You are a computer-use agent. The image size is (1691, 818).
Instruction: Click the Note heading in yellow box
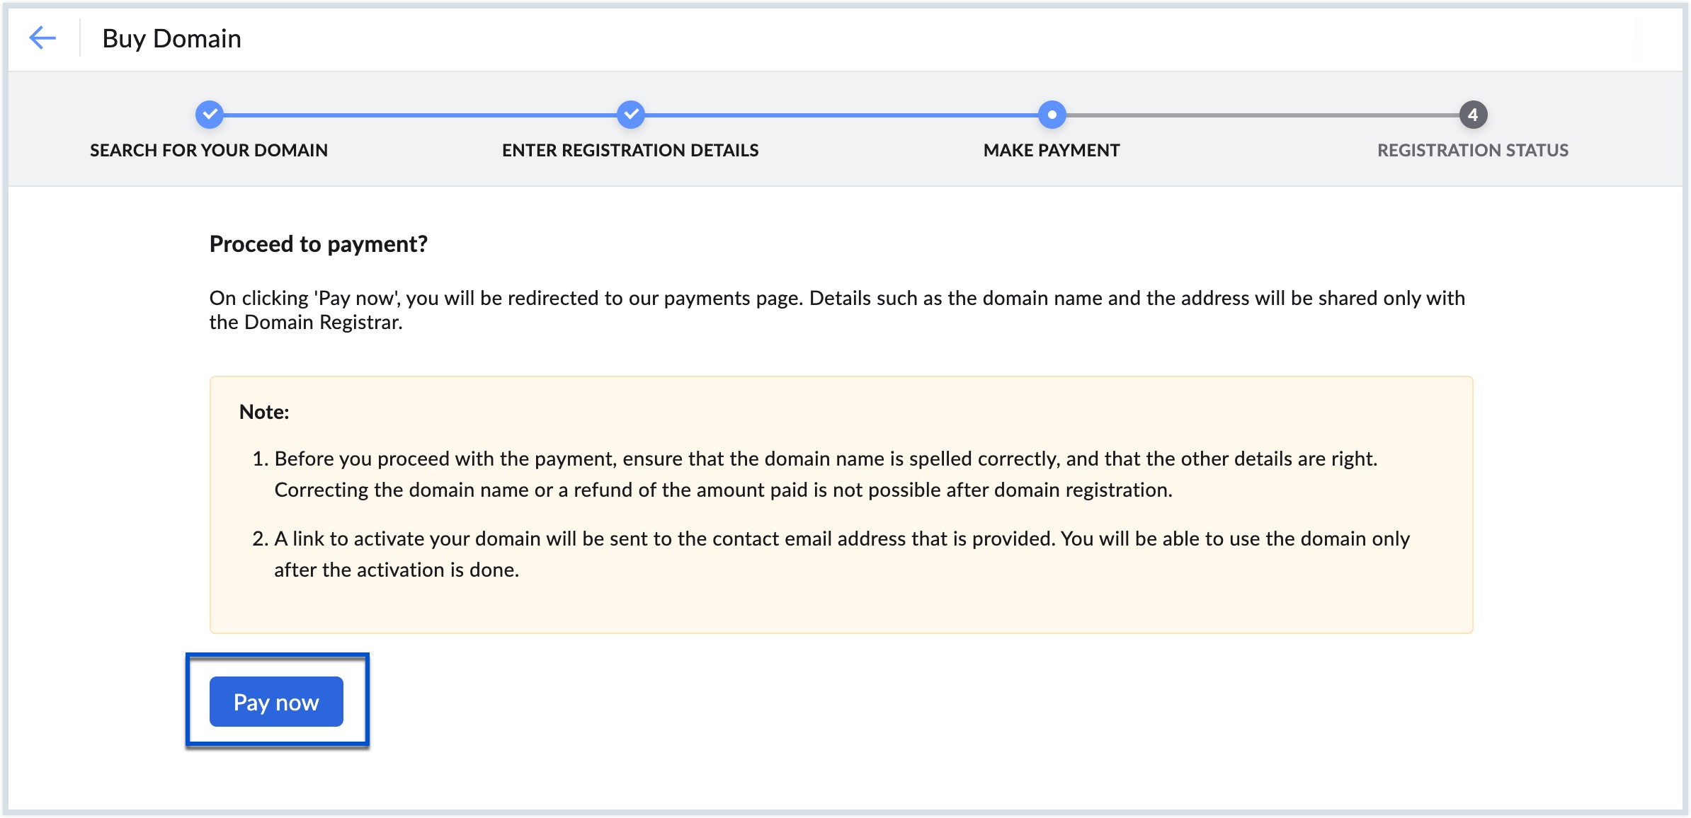264,412
